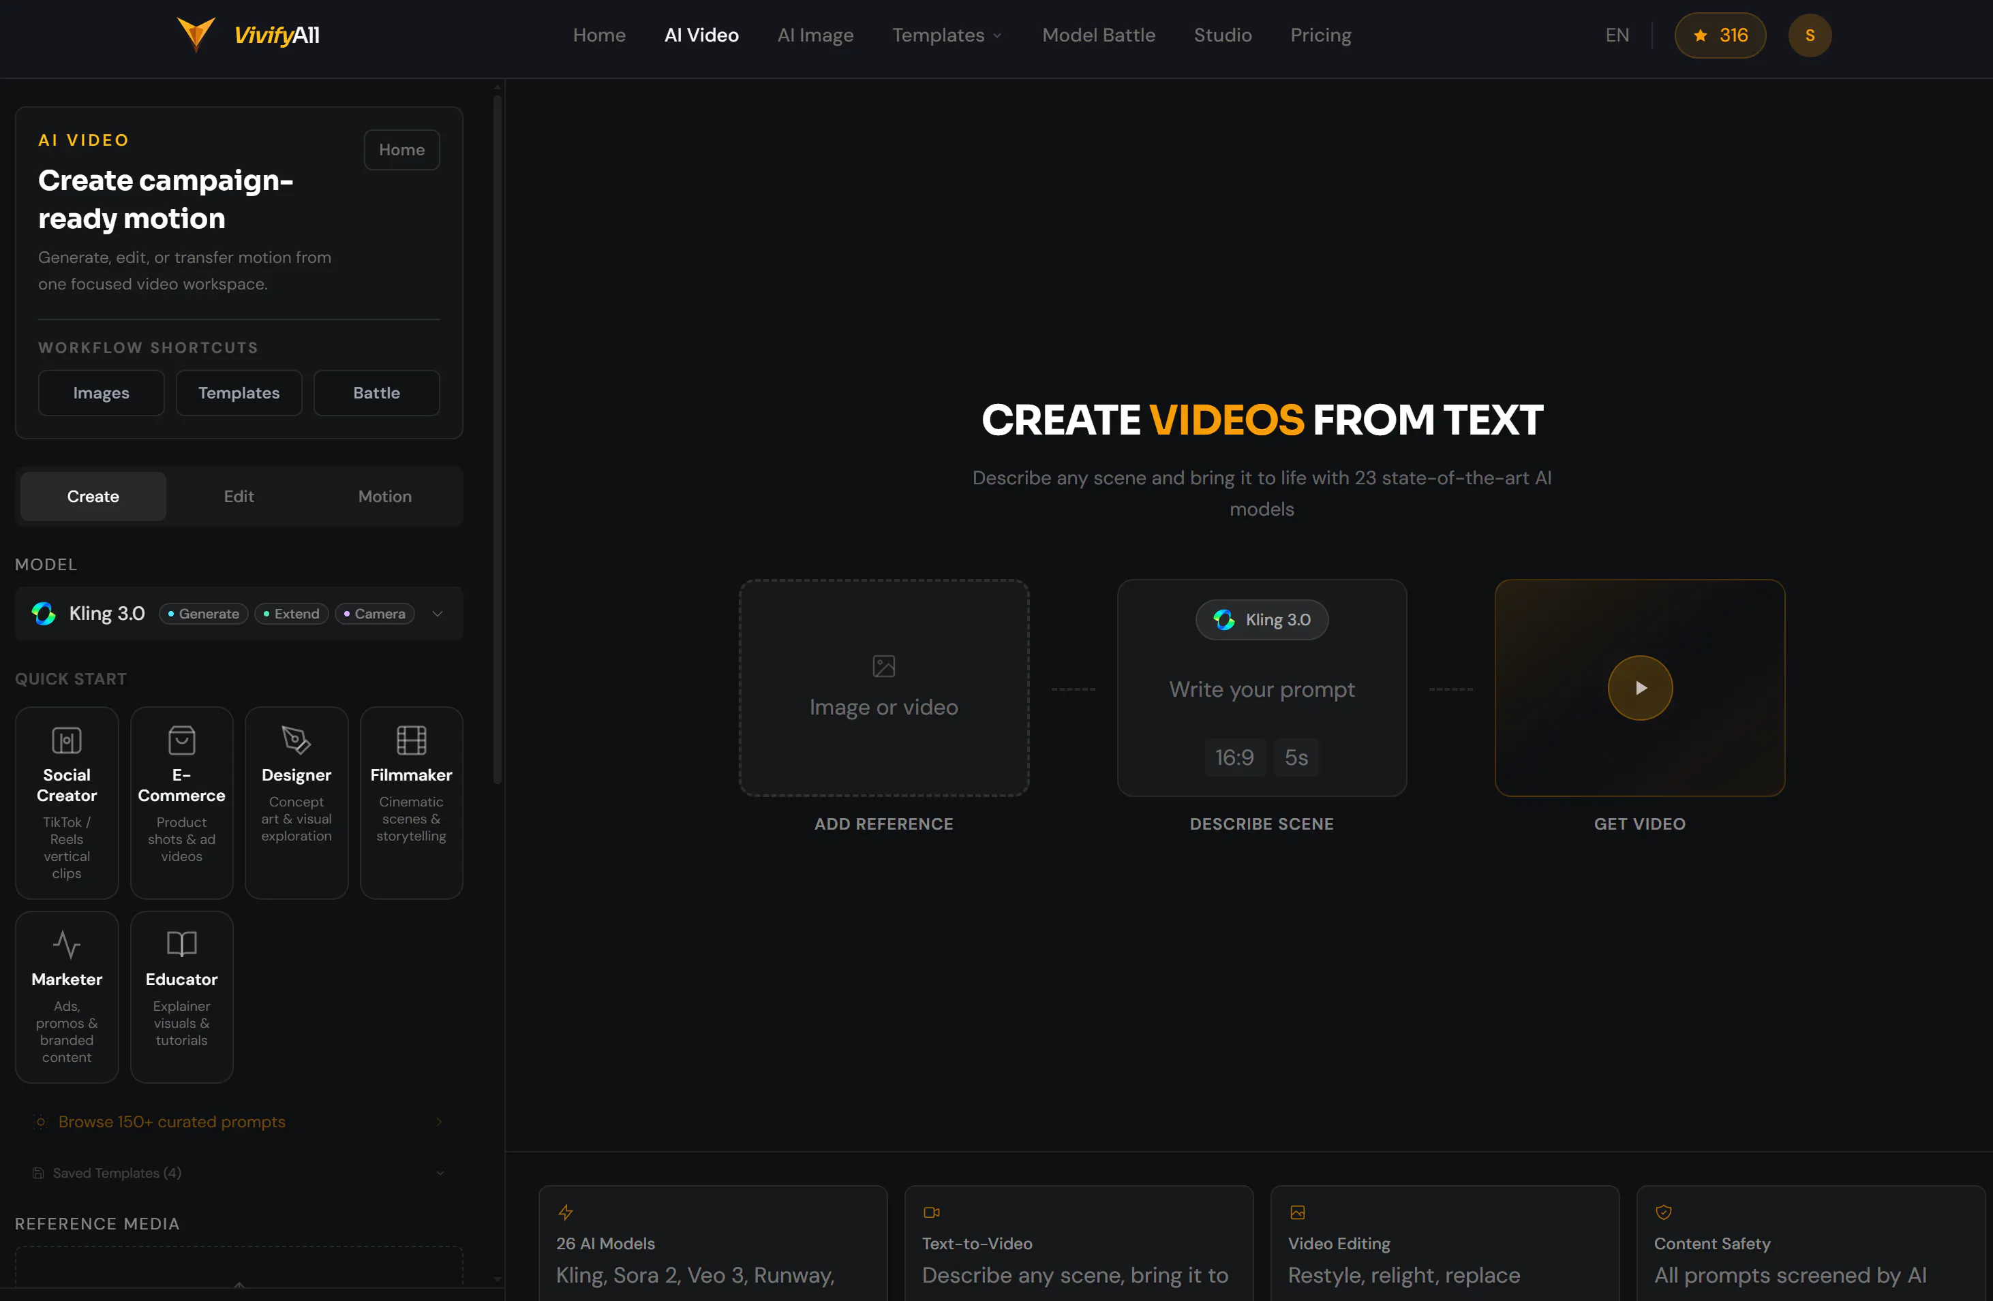Viewport: 1993px width, 1301px height.
Task: Click the Saved Templates save icon
Action: 37,1173
